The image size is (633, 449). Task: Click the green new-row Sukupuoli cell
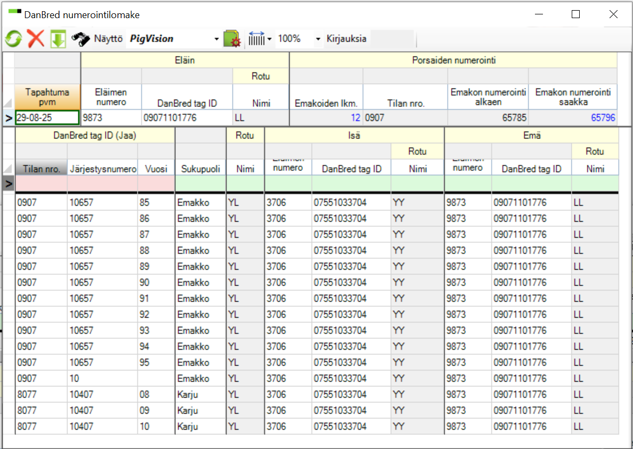(200, 183)
